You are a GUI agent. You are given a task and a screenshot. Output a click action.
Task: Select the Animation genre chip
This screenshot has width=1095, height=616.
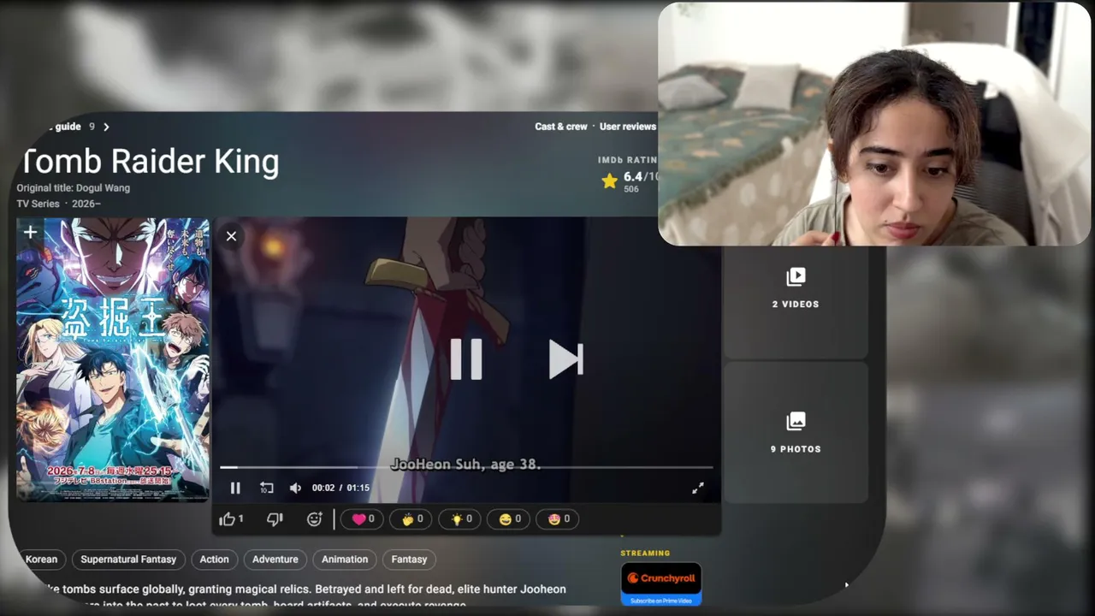click(x=345, y=560)
